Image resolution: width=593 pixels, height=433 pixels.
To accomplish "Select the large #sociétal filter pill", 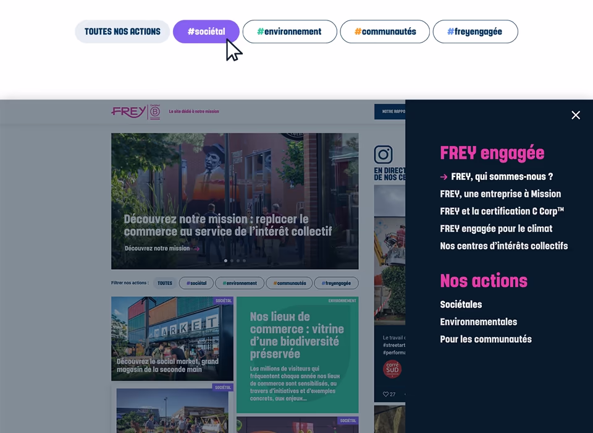I will click(x=206, y=32).
